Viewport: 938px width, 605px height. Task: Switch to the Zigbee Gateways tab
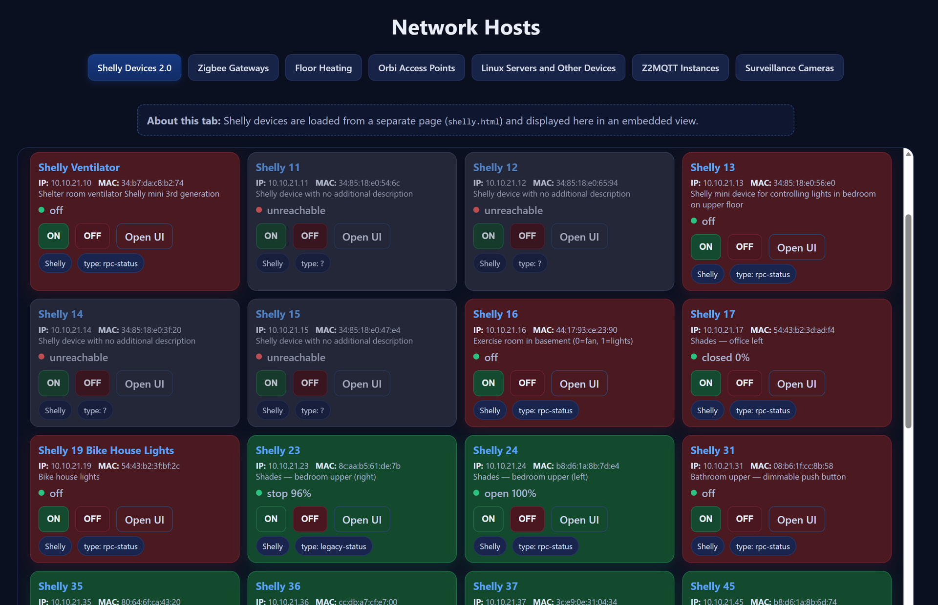233,68
